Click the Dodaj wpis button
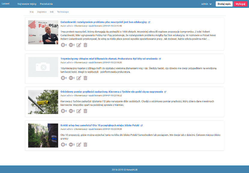This screenshot has width=249, height=173. pos(224,4)
